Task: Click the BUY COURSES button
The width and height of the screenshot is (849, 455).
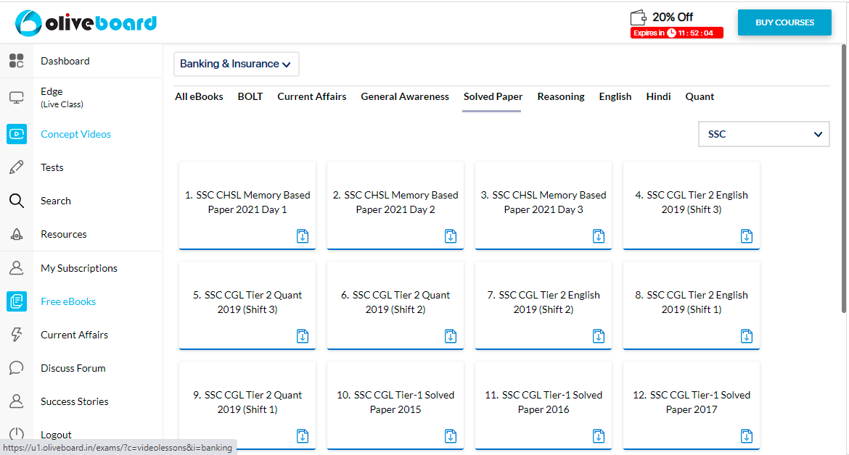Action: [784, 22]
